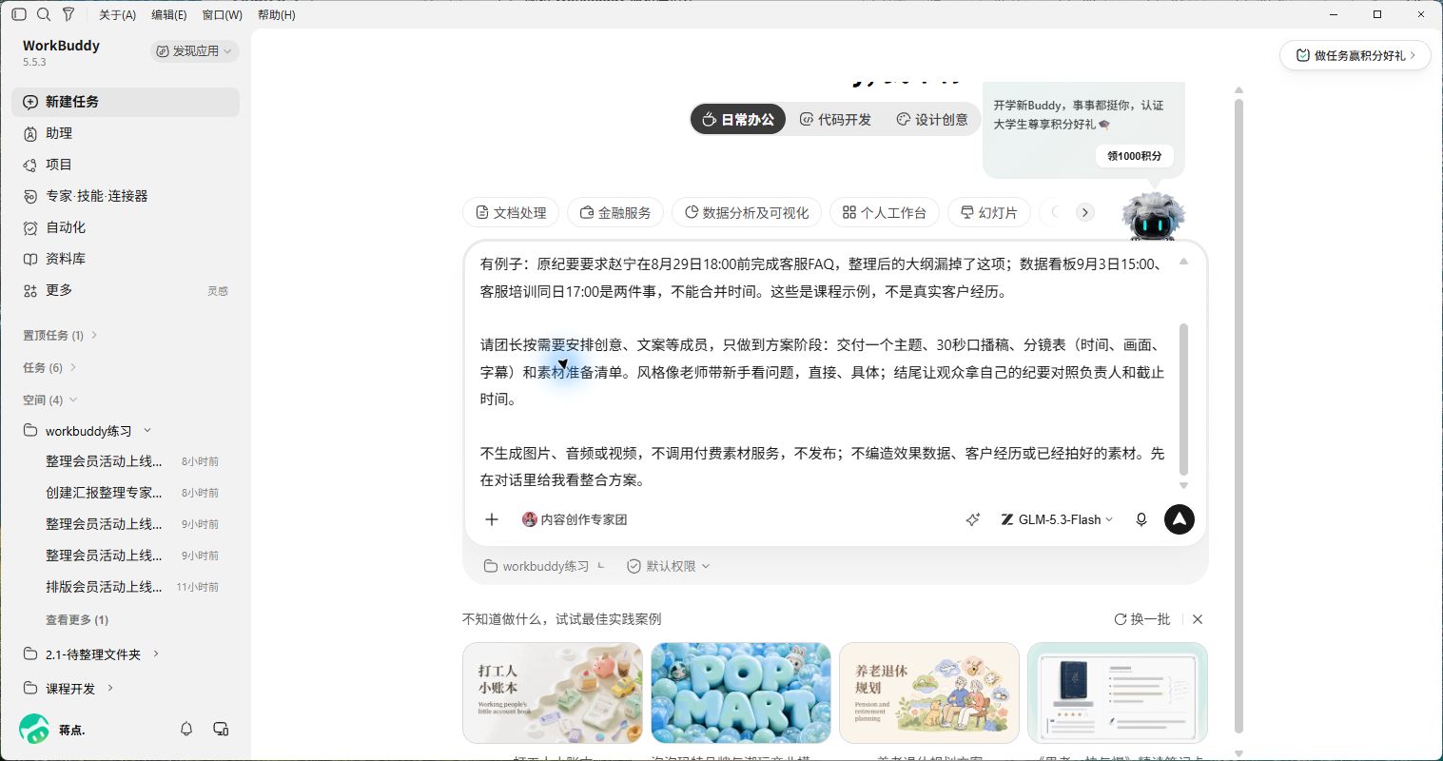
Task: Click the prompt enhance sparkle icon
Action: [972, 519]
